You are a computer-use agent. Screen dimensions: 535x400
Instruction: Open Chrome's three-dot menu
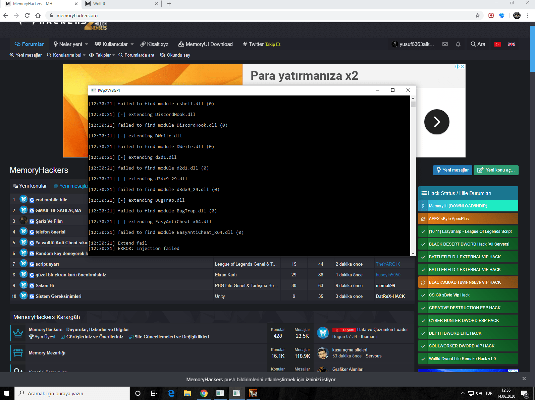[x=528, y=15]
